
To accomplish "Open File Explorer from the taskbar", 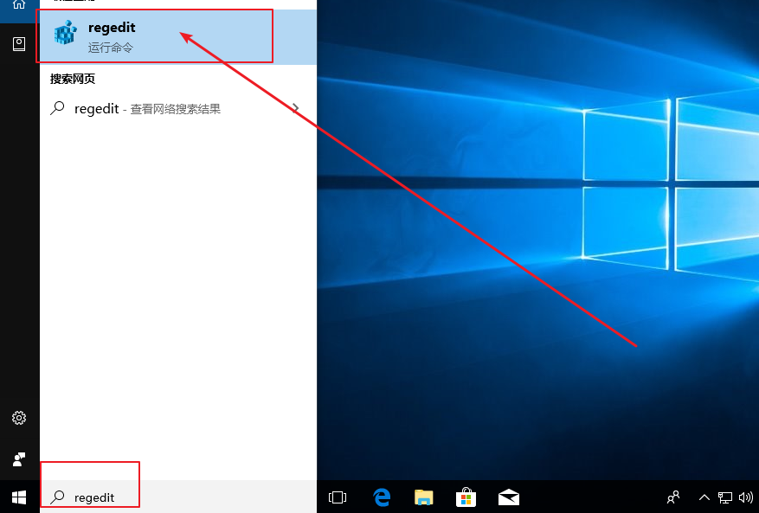I will (423, 497).
